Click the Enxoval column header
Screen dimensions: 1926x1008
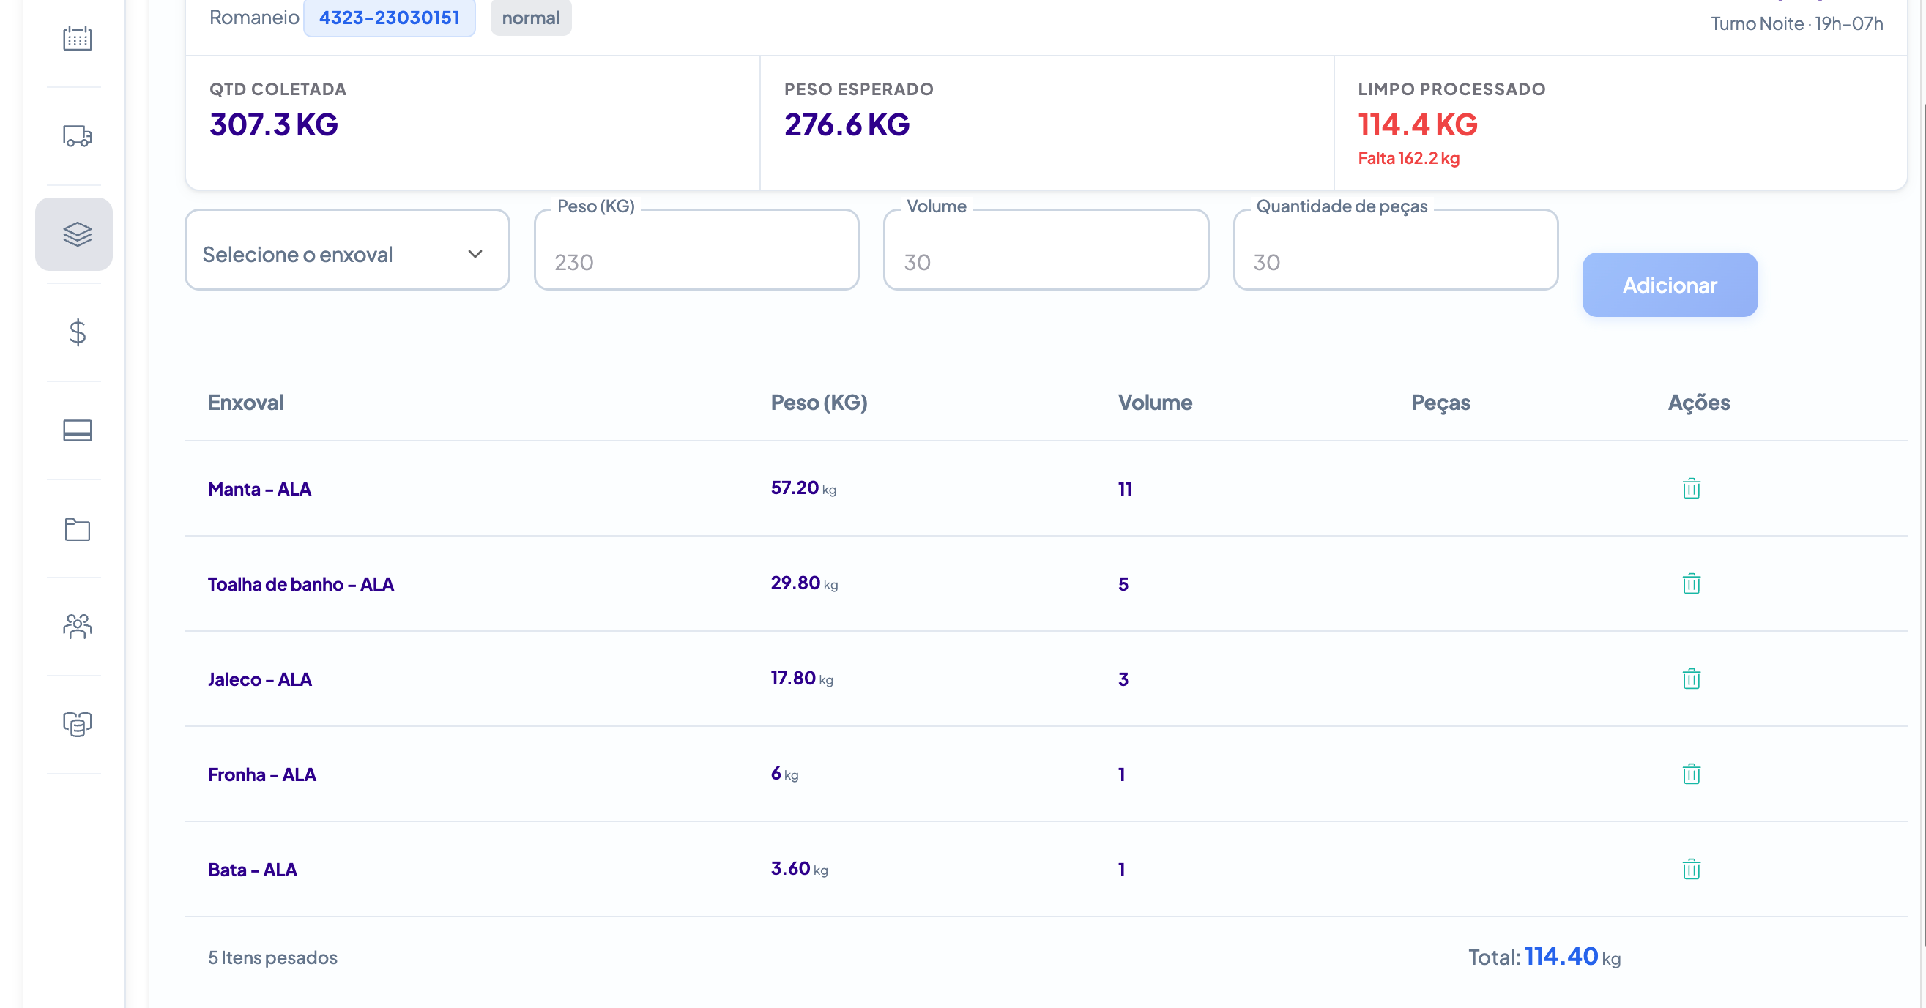coord(245,403)
